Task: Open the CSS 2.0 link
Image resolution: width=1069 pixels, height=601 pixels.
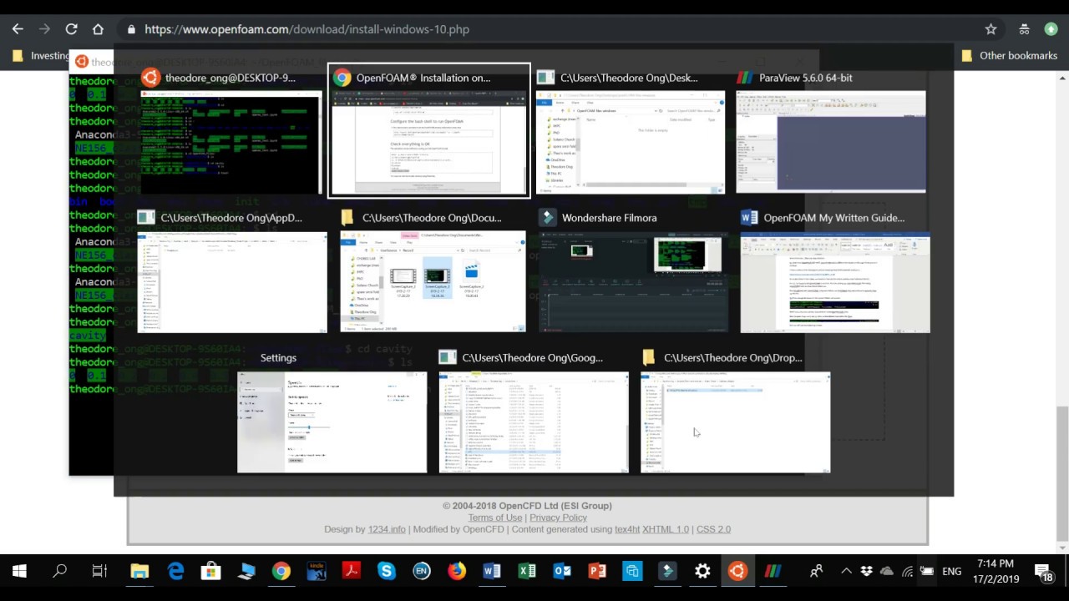Action: [713, 529]
